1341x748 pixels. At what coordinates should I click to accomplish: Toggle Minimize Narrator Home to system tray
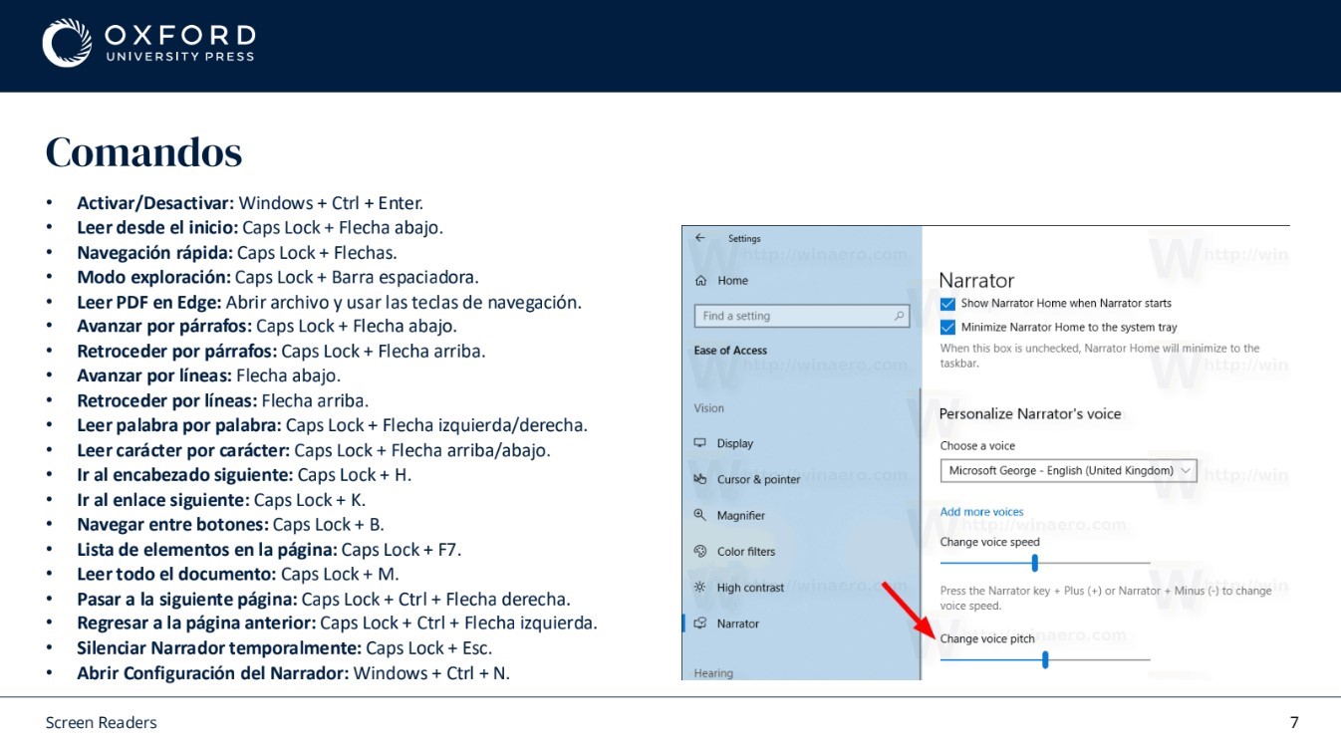point(947,327)
